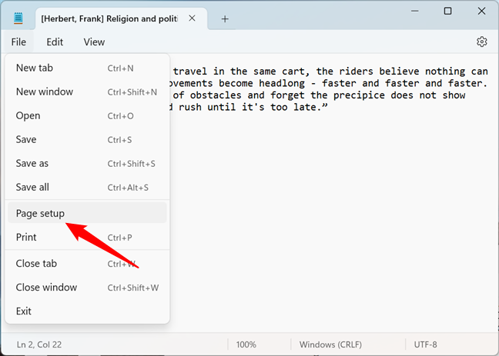Open the Edit menu
This screenshot has height=356, width=499.
(x=55, y=42)
